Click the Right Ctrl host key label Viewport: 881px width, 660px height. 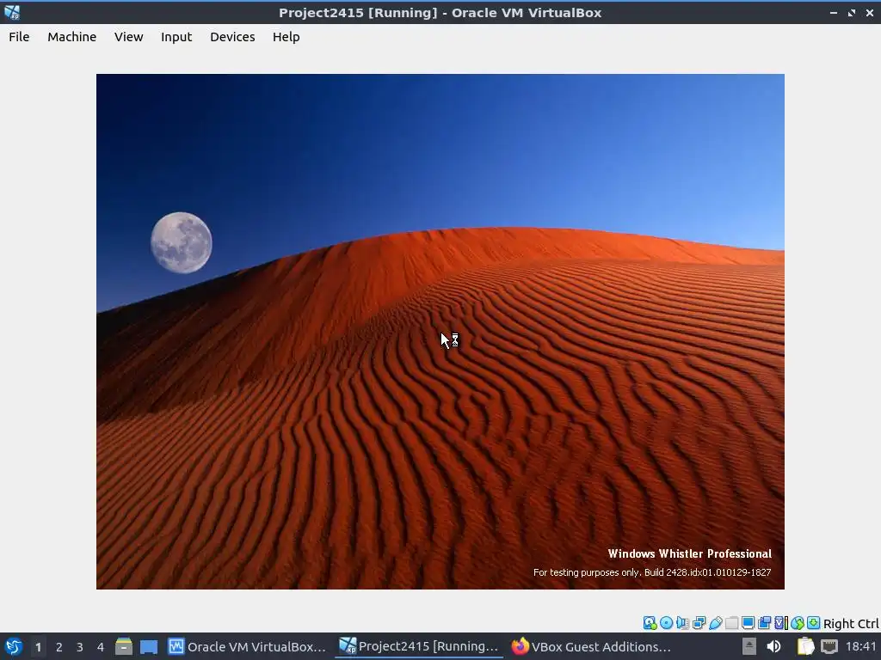point(851,624)
